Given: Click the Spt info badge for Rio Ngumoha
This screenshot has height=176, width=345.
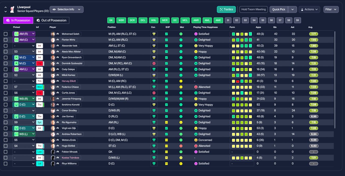Looking at the screenshot, I should [40, 122].
